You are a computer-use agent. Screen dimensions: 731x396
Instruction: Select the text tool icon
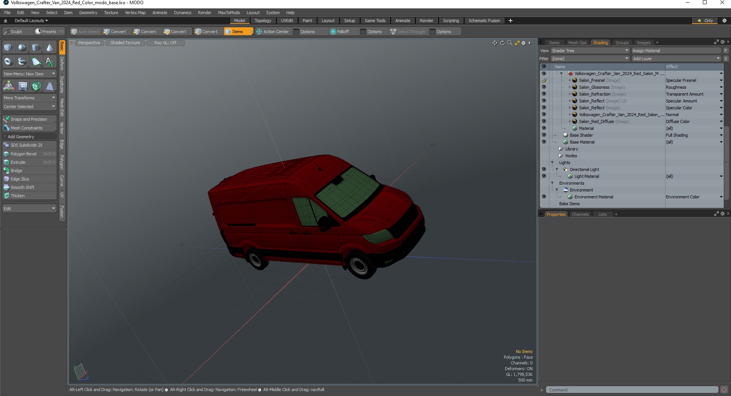pyautogui.click(x=49, y=61)
